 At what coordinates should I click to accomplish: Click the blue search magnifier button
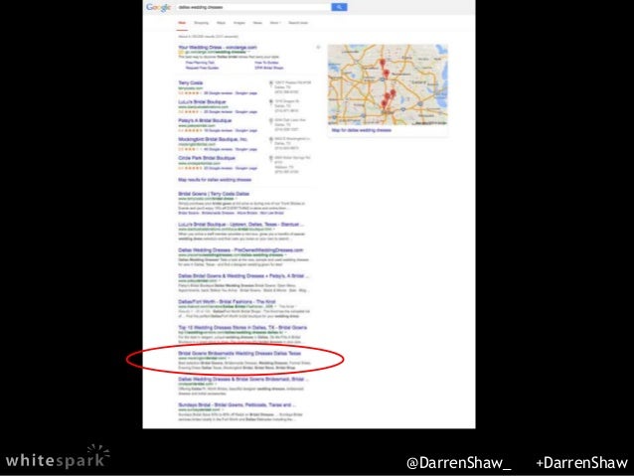339,7
